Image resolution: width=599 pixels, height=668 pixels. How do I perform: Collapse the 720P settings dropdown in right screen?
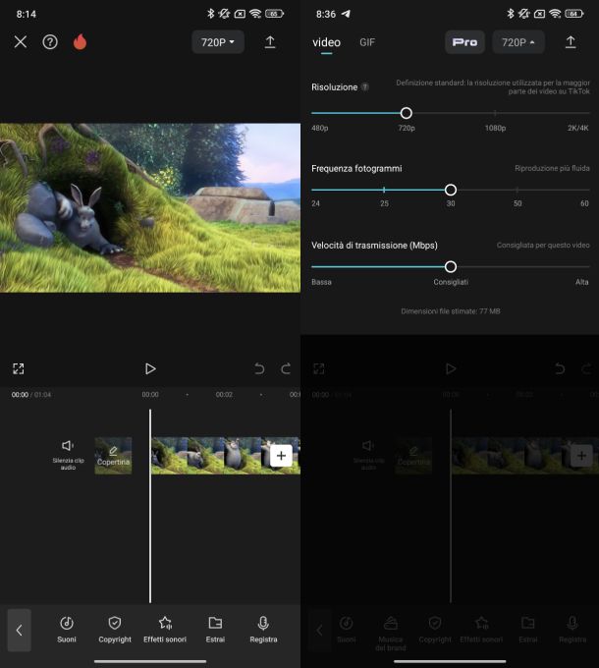pyautogui.click(x=518, y=42)
